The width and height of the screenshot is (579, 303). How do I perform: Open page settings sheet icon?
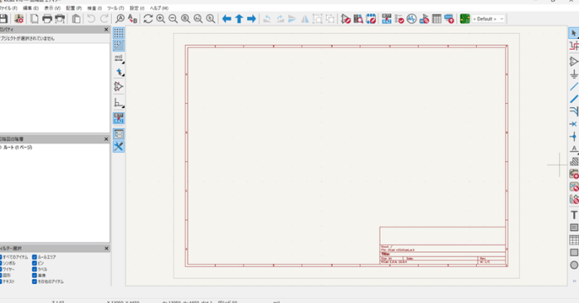pos(34,18)
